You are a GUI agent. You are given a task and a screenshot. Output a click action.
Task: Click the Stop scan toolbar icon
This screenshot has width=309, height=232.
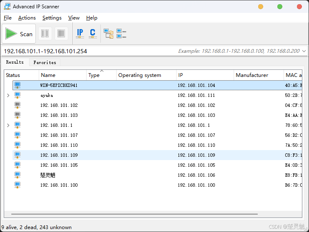[x=61, y=33]
